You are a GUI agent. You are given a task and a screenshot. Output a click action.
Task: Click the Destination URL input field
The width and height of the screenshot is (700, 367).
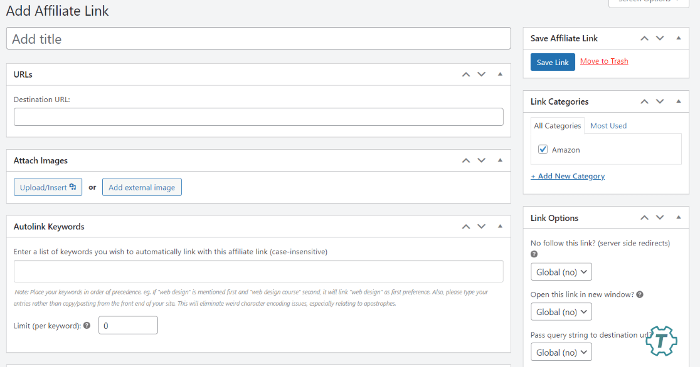pyautogui.click(x=258, y=117)
